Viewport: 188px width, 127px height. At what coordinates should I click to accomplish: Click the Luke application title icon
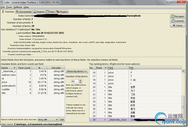point(2,2)
